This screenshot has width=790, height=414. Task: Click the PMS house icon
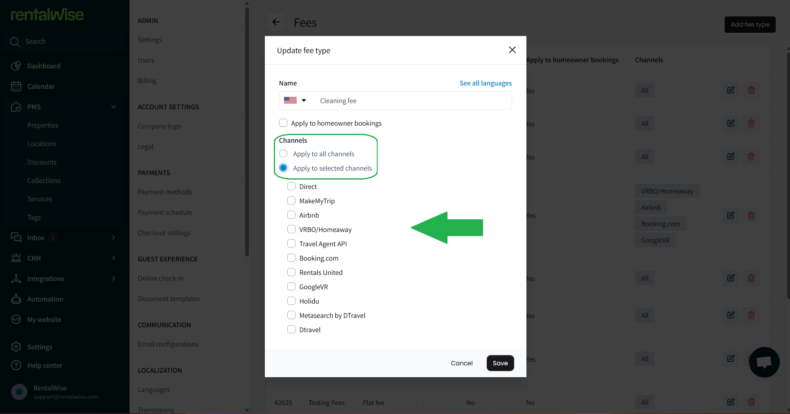pos(16,107)
